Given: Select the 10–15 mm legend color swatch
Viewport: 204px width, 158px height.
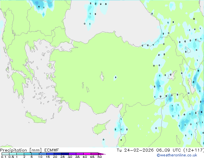Looking at the screenshot, I should point(43,154).
